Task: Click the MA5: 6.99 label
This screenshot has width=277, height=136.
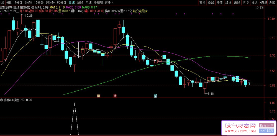Action: point(42,7)
